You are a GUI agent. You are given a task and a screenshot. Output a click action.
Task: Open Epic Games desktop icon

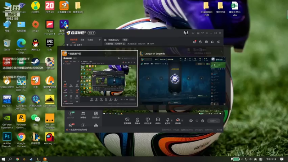point(50,45)
